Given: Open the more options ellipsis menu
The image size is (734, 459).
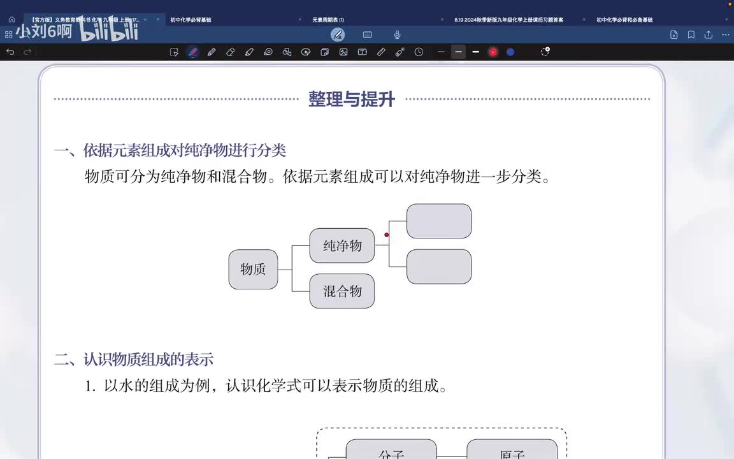Looking at the screenshot, I should coord(726,34).
